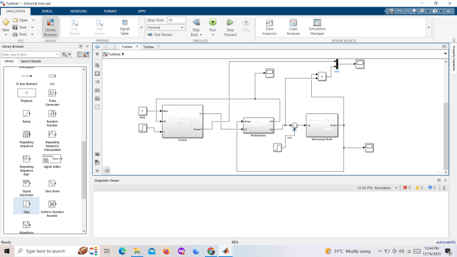Click the Step Forward icon

[230, 22]
